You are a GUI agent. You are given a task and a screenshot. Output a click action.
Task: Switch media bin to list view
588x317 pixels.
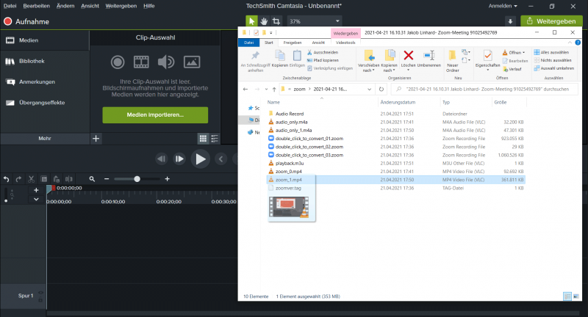pyautogui.click(x=215, y=139)
